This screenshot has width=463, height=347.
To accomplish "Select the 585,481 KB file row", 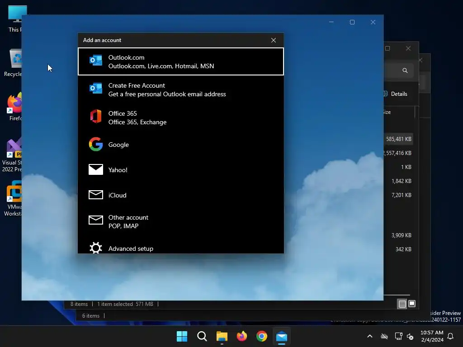I will [x=398, y=139].
